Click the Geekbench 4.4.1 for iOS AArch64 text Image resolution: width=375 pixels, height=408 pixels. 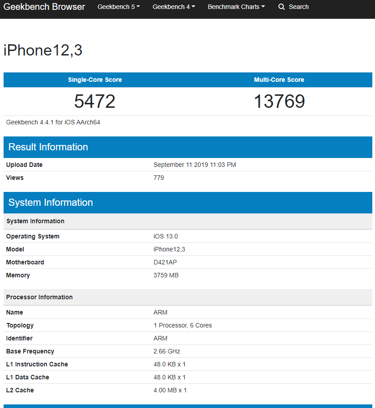coord(53,122)
